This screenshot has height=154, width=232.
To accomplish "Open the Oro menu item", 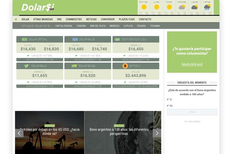I will (59, 19).
